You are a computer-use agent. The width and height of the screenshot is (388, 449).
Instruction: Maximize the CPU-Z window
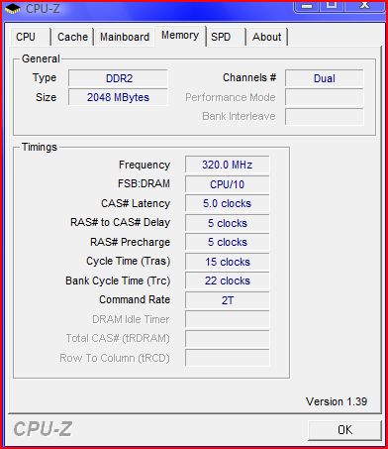[x=332, y=6]
